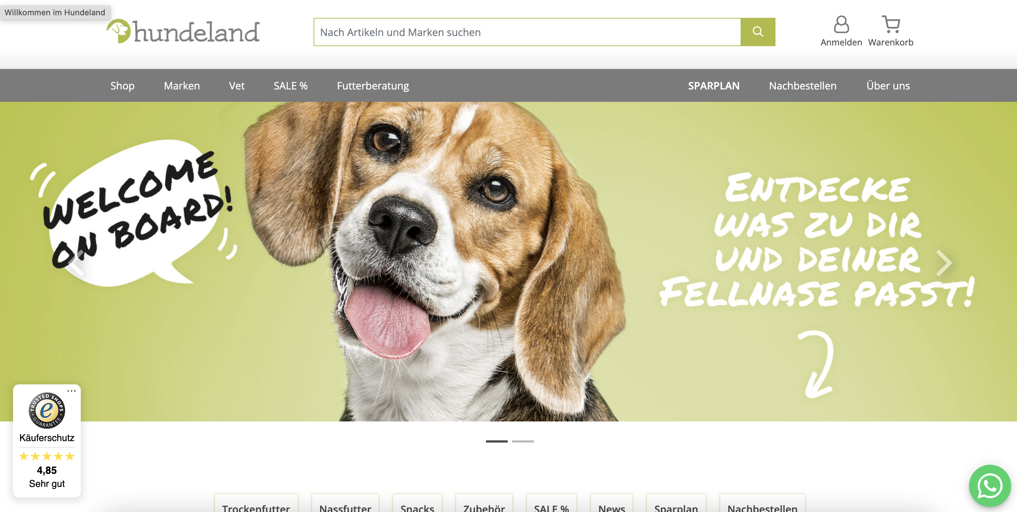Click the hundeland logo

pos(183,32)
